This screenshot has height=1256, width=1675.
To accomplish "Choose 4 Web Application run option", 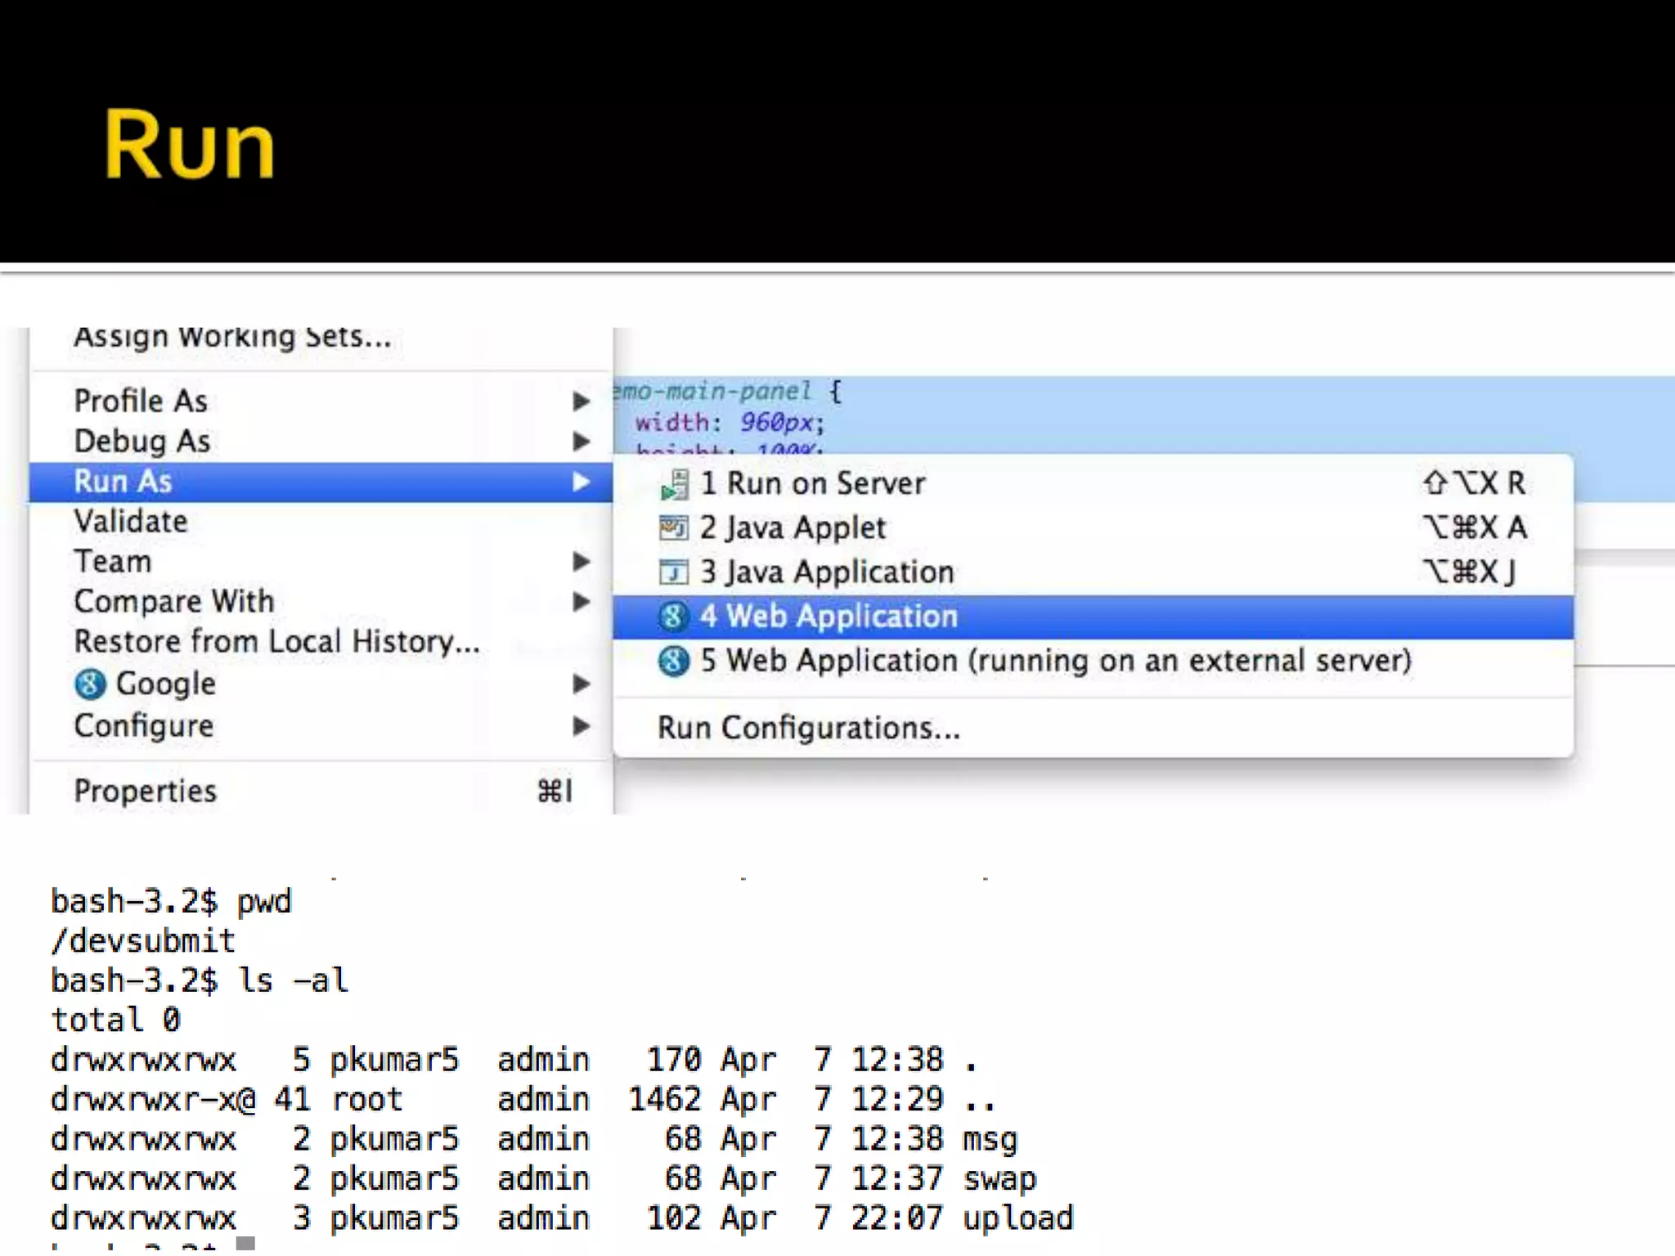I will coord(828,617).
